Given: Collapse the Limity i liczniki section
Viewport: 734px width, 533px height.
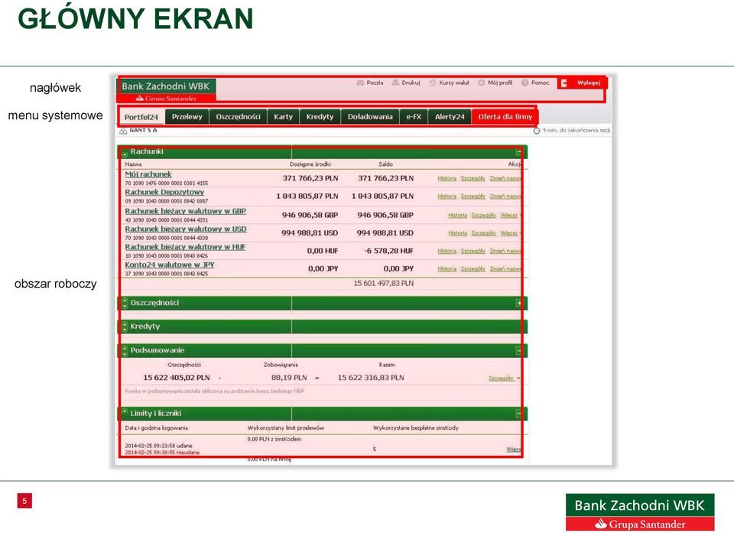Looking at the screenshot, I should pos(518,413).
